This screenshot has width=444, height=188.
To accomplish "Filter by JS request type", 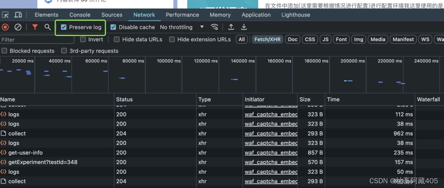I will (x=325, y=39).
